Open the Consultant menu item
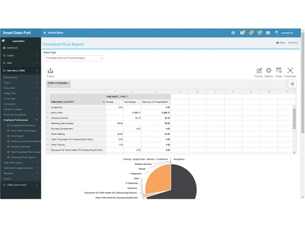The image size is (305, 228). click(x=20, y=104)
